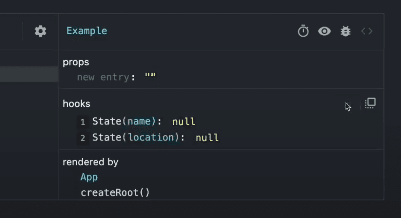The image size is (401, 218).
Task: Inspect matching DOM element via eye icon
Action: [324, 31]
